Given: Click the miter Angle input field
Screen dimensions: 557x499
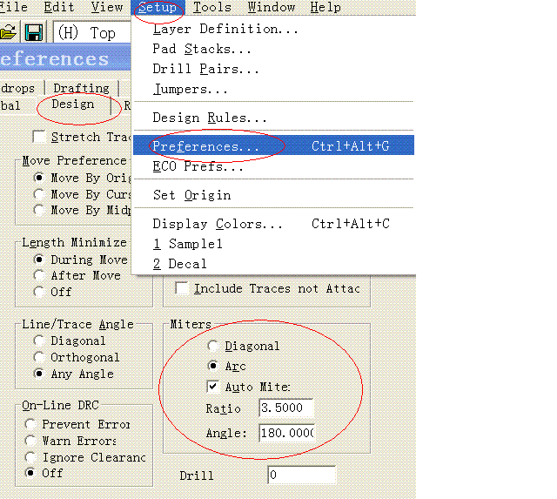Looking at the screenshot, I should point(287,433).
